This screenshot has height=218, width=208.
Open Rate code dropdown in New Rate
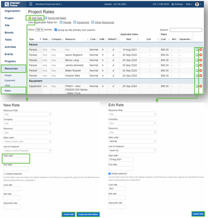pos(27,141)
